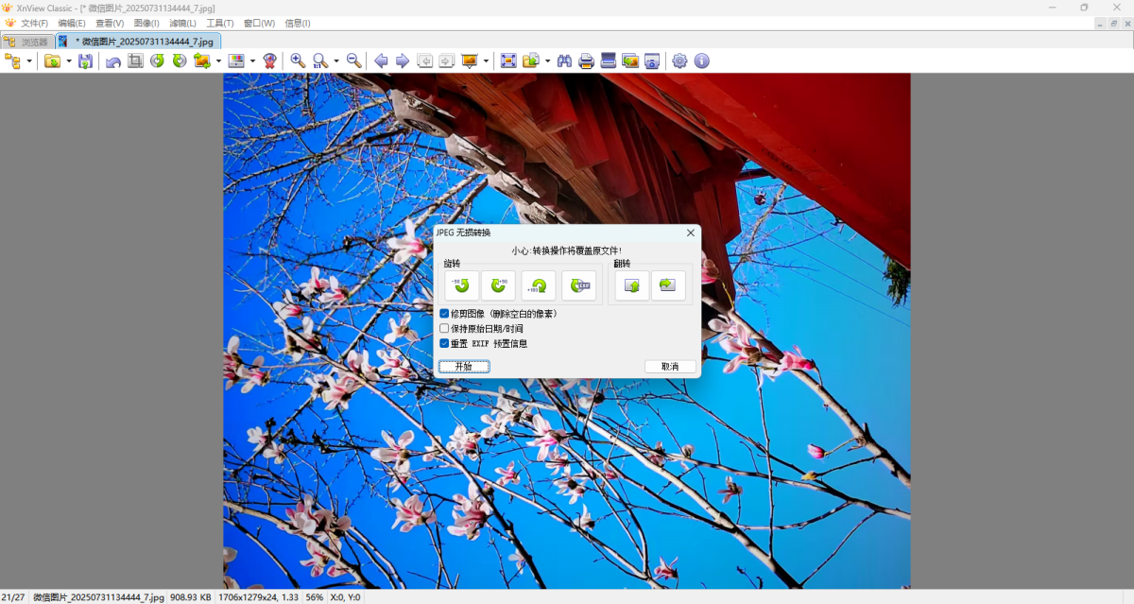1134x604 pixels.
Task: Flip the image horizontally in dialog
Action: point(668,285)
